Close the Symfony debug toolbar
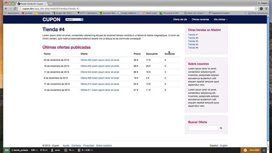The image size is (272, 153). point(264,150)
